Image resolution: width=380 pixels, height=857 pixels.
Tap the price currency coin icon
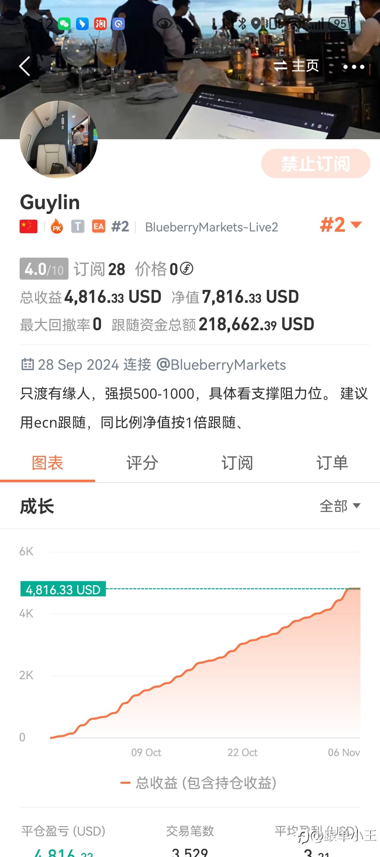[187, 269]
